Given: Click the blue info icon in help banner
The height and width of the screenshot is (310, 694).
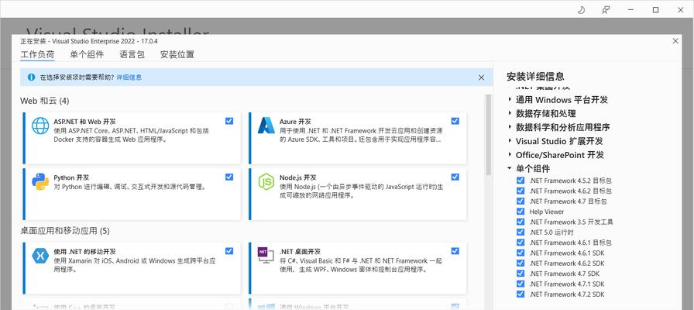Looking at the screenshot, I should (31, 77).
